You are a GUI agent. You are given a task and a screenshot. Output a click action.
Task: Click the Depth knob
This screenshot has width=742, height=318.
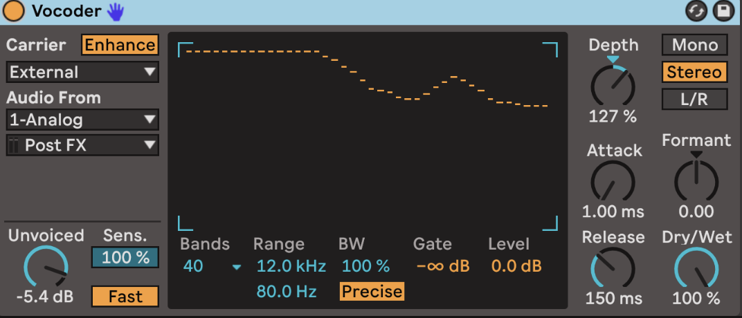tap(613, 85)
